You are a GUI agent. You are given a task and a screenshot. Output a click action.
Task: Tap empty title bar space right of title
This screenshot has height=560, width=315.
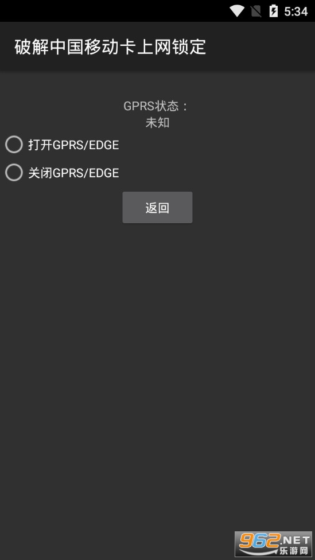(260, 47)
